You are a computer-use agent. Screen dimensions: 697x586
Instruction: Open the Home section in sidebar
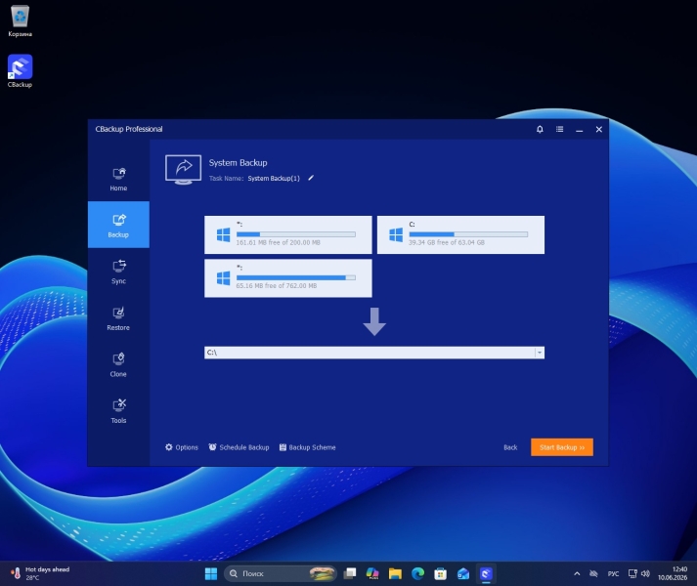pos(118,179)
